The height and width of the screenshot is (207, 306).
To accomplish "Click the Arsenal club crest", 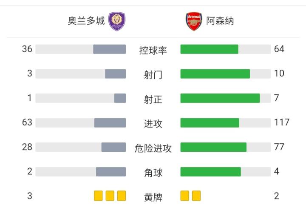I will (194, 21).
